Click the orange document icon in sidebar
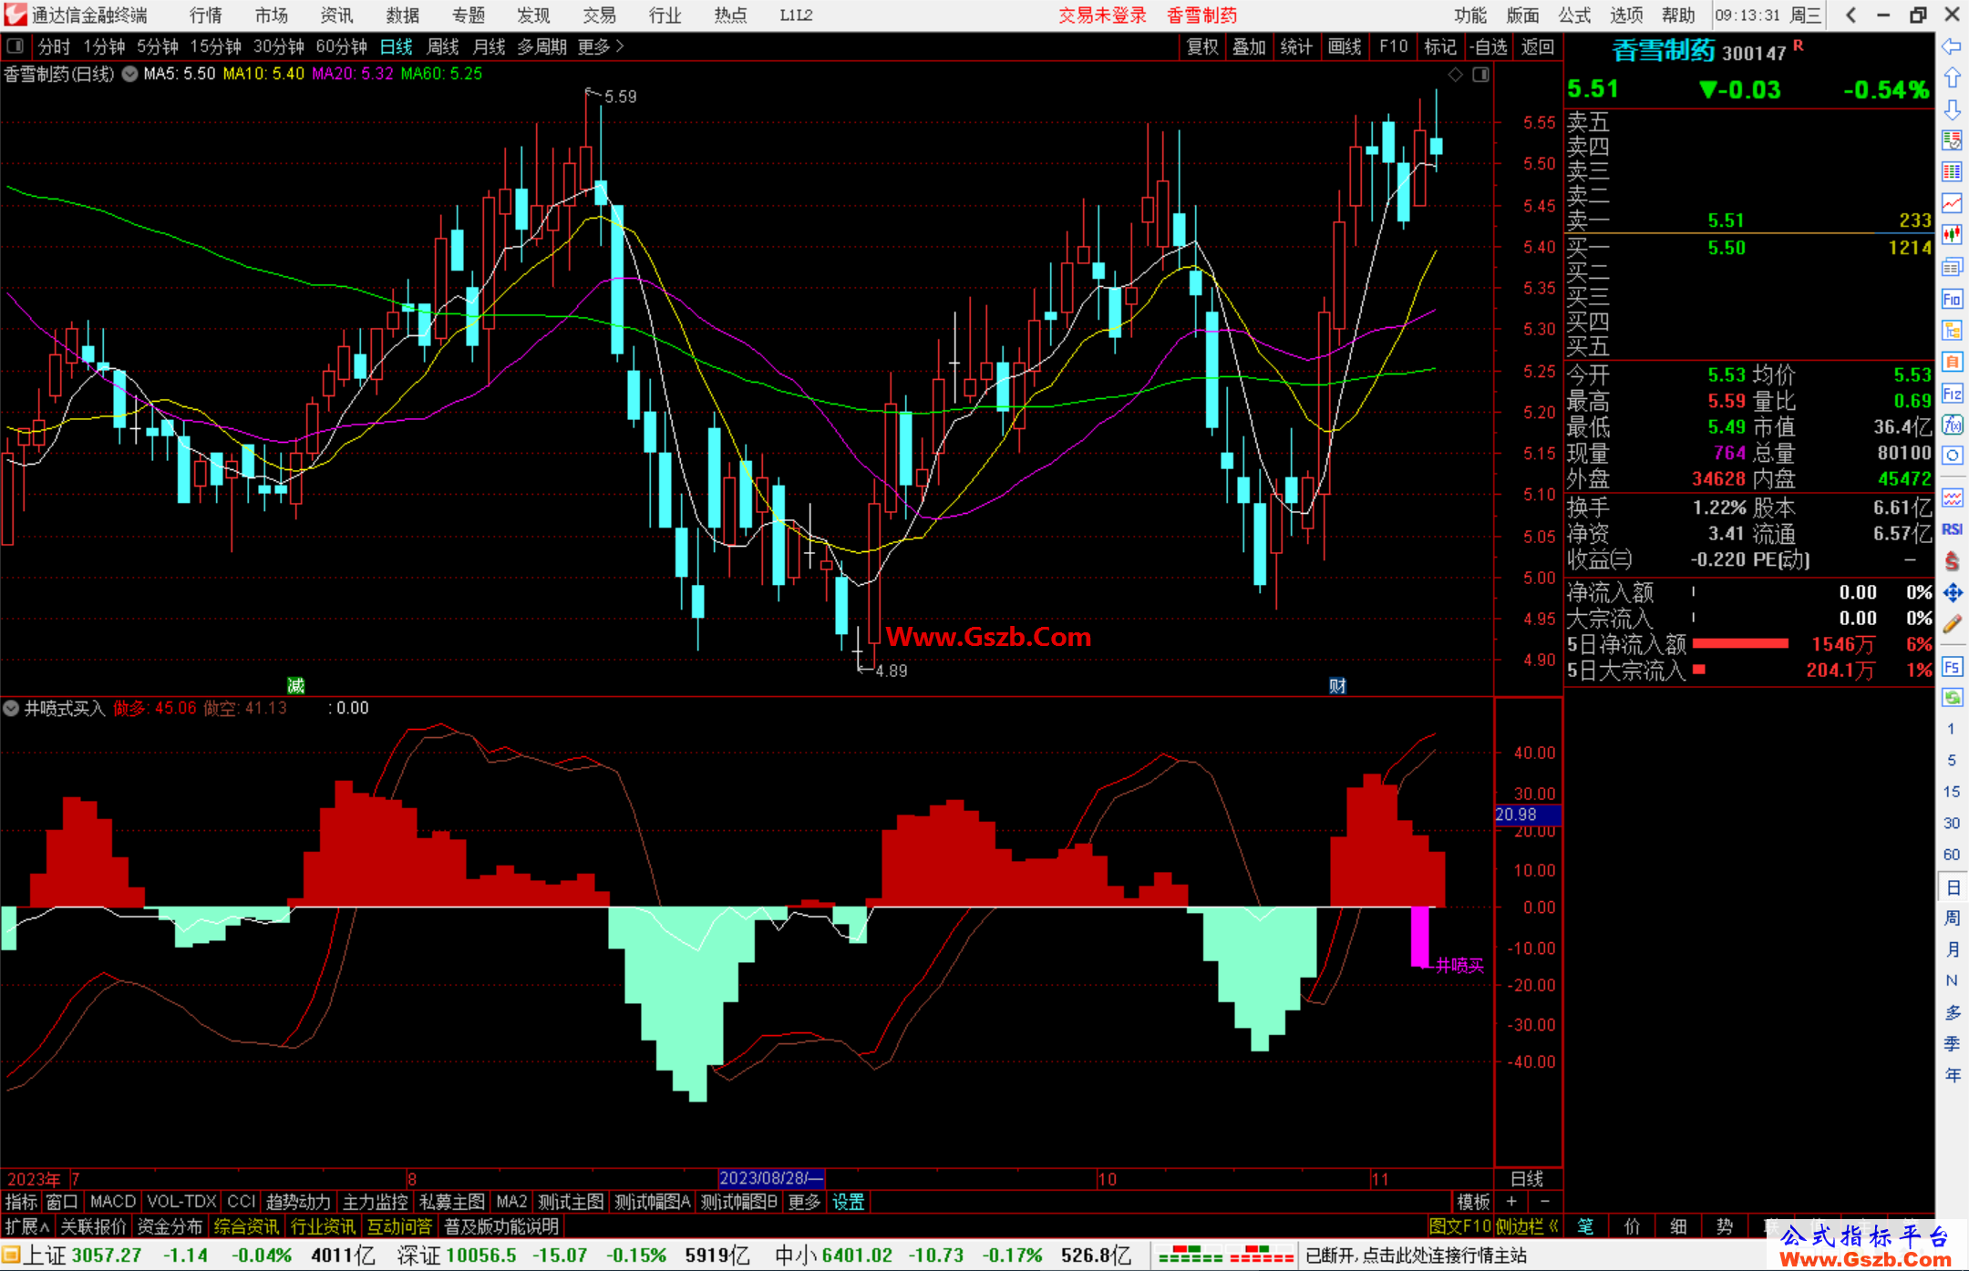The width and height of the screenshot is (1969, 1271). coord(1952,362)
